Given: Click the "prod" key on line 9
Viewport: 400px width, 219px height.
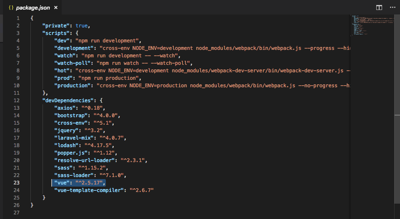Looking at the screenshot, I should [63, 78].
